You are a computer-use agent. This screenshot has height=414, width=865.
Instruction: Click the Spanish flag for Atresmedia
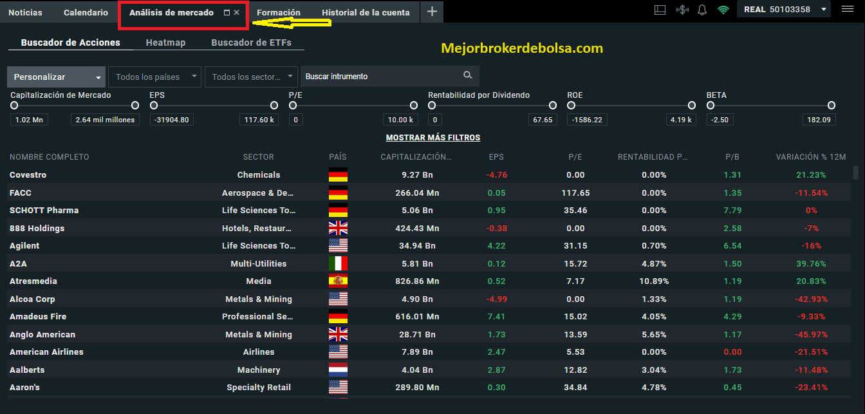coord(338,281)
